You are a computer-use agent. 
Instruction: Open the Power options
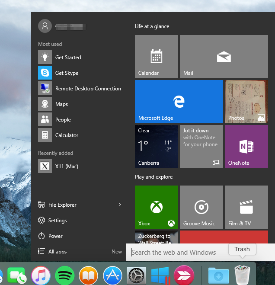(x=50, y=236)
